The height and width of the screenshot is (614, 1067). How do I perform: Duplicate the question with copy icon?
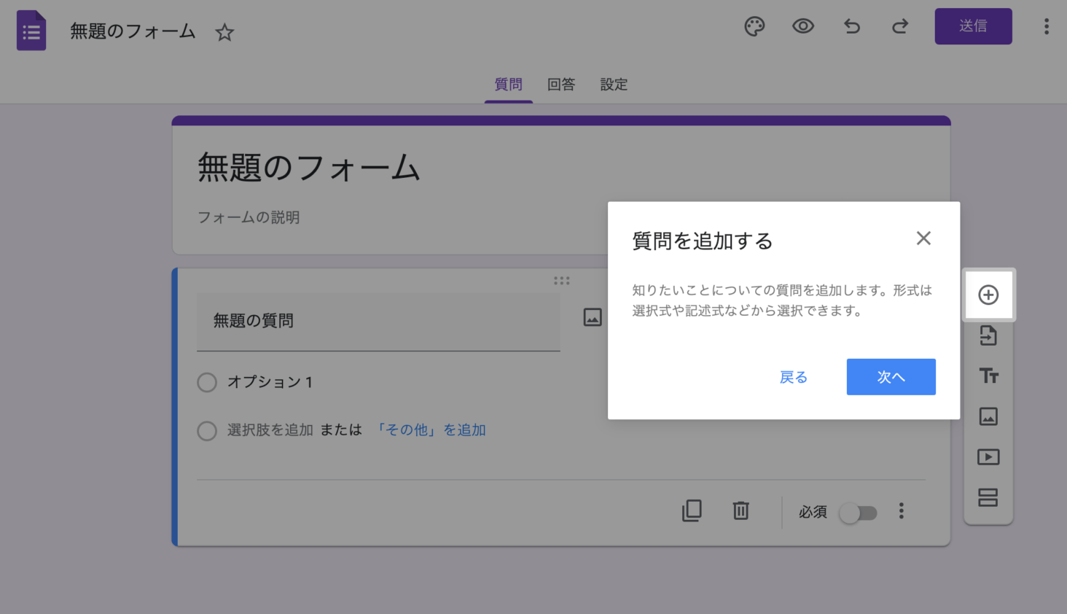point(692,511)
